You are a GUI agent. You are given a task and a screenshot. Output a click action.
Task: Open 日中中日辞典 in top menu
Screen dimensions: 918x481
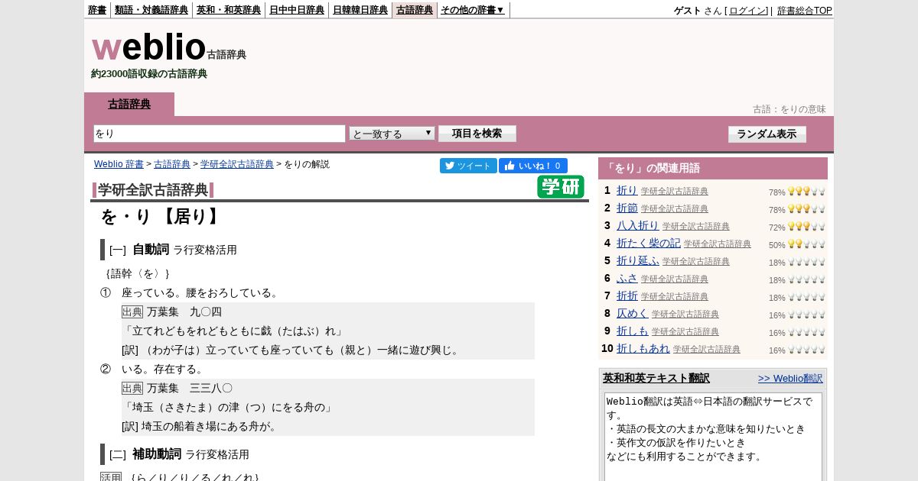(x=297, y=10)
